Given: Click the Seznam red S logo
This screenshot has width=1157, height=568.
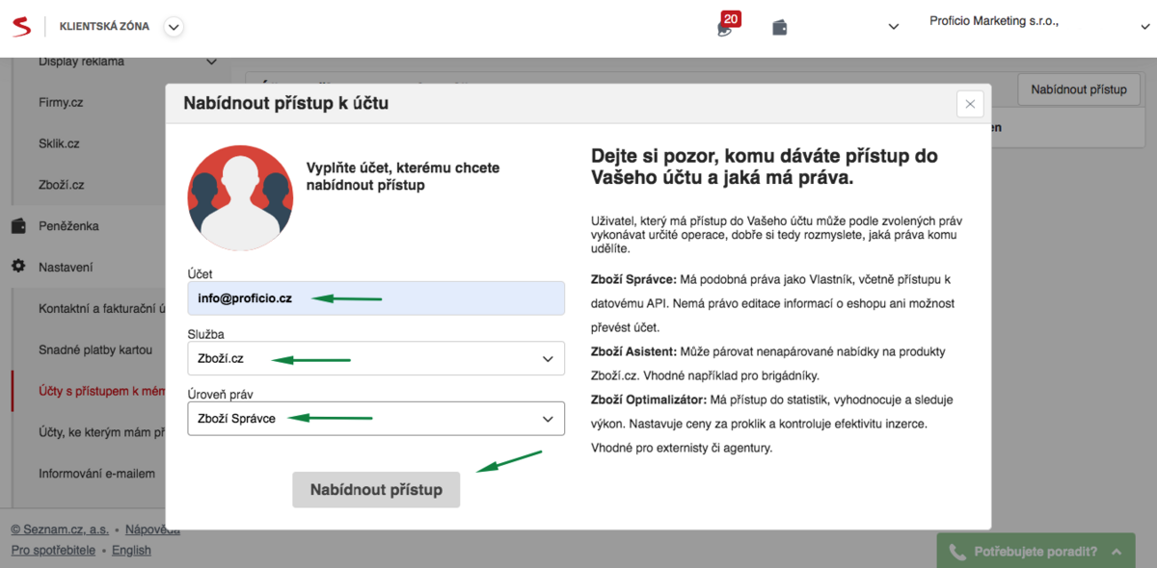Looking at the screenshot, I should [x=22, y=26].
